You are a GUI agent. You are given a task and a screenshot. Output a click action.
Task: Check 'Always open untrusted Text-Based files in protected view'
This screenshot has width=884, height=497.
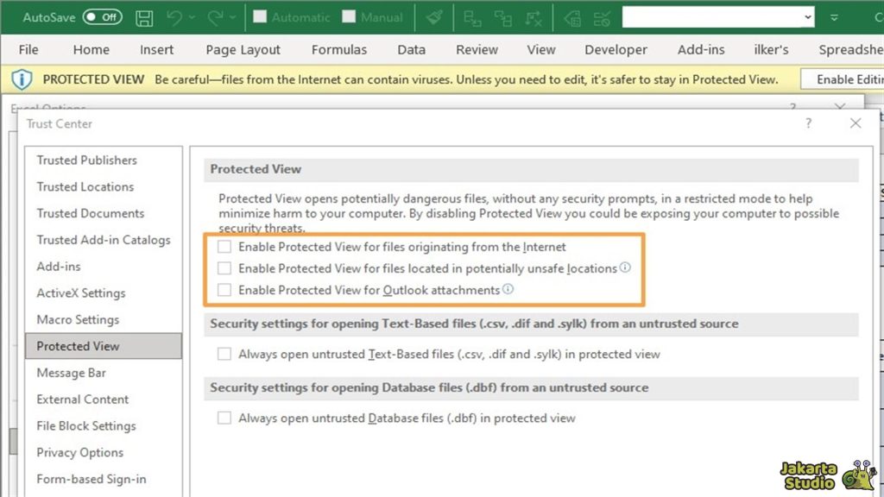pyautogui.click(x=224, y=354)
